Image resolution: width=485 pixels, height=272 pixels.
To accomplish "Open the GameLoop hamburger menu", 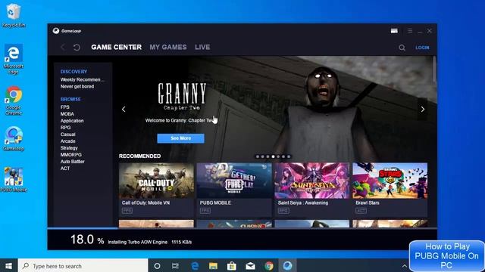I will pyautogui.click(x=410, y=31).
